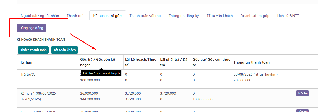Open the TT tư vấn khách tab
The width and height of the screenshot is (325, 112).
click(x=220, y=16)
